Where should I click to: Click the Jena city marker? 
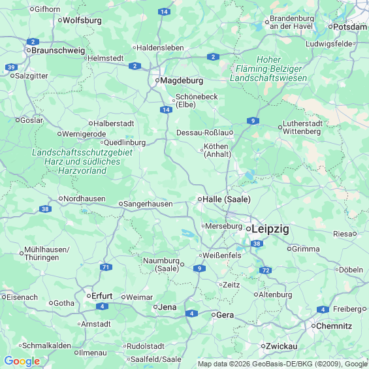[x=155, y=307]
